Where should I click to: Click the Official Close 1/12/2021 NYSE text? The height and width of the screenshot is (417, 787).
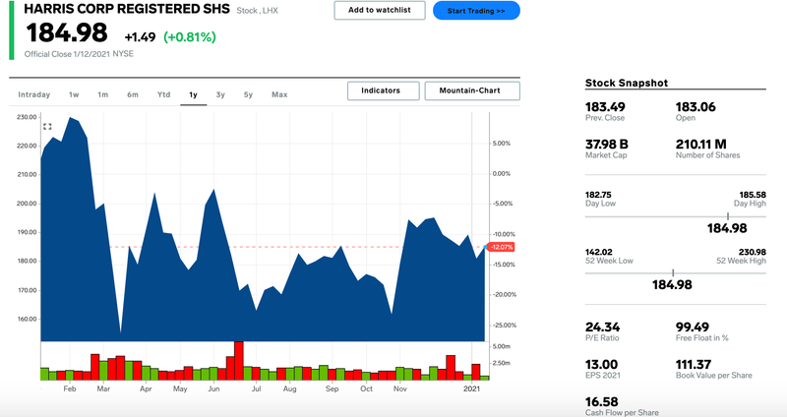coord(79,54)
